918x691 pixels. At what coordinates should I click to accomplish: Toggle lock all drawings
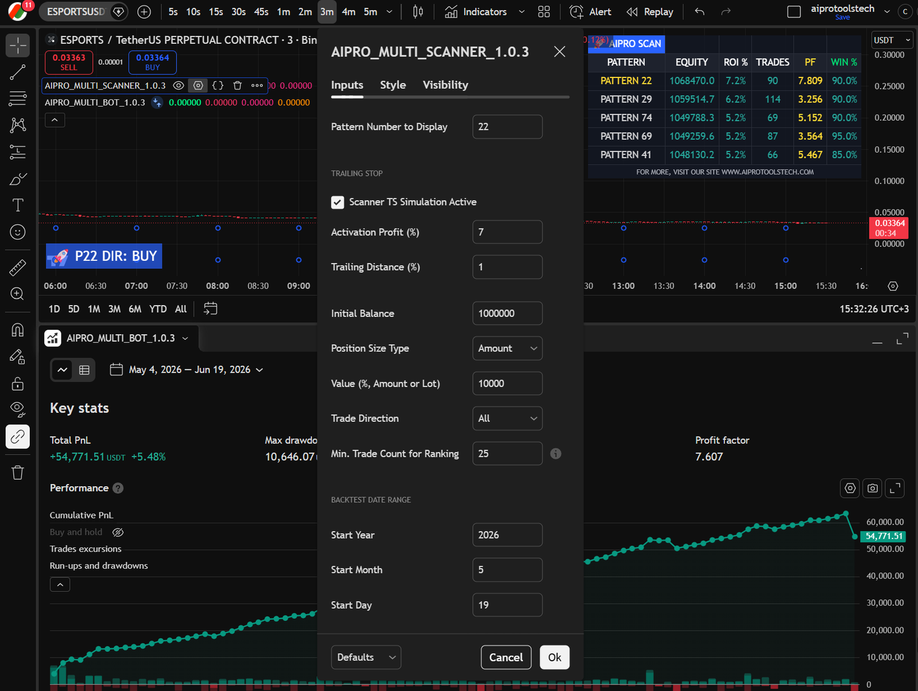click(x=18, y=383)
